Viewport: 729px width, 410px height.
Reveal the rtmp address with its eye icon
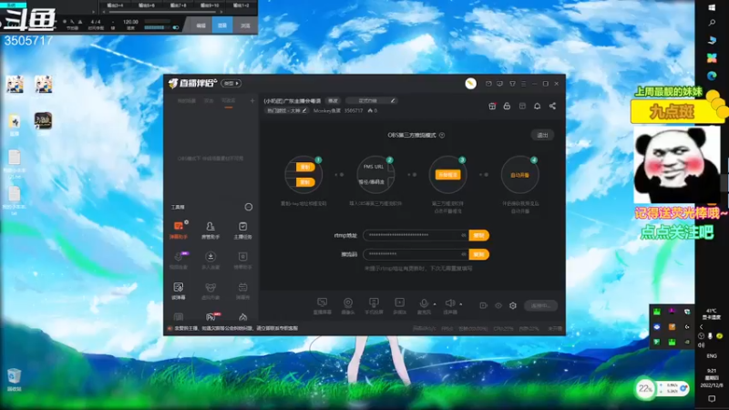click(464, 235)
